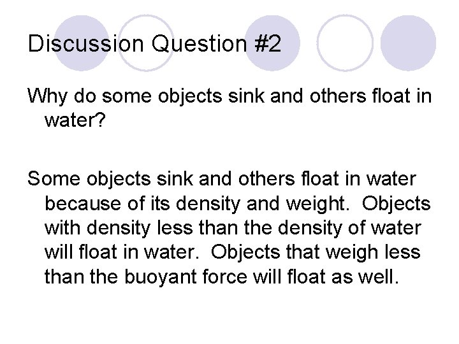Click the 'will float in water.' sentence ending
The image size is (459, 344).
122,252
